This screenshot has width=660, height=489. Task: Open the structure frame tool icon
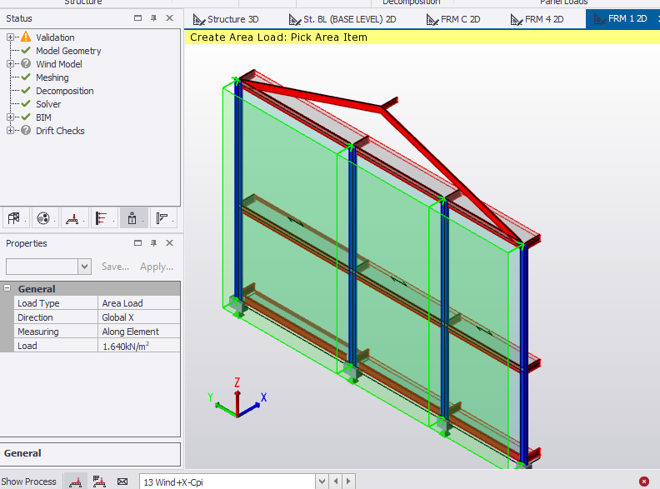[14, 218]
